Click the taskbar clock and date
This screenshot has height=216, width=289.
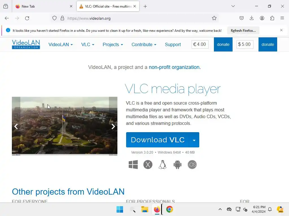[x=259, y=209]
